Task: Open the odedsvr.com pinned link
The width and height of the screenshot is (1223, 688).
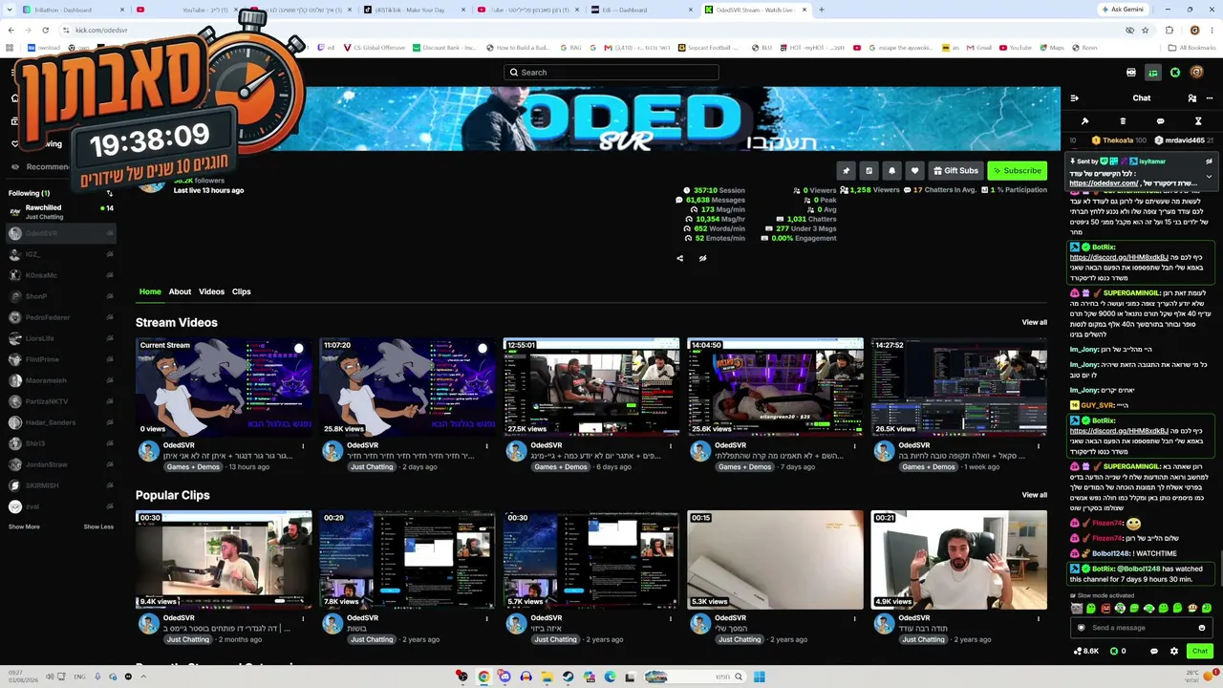Action: click(1104, 183)
